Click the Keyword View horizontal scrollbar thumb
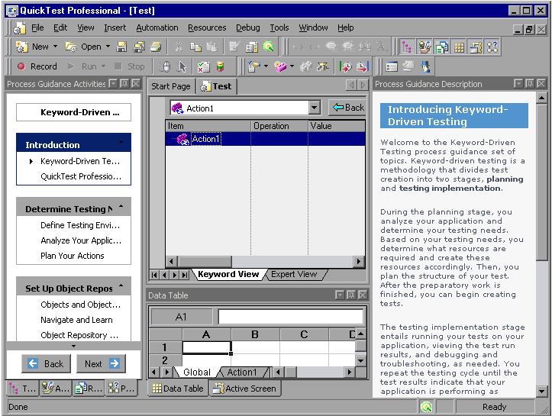The width and height of the screenshot is (552, 416). pos(205,262)
